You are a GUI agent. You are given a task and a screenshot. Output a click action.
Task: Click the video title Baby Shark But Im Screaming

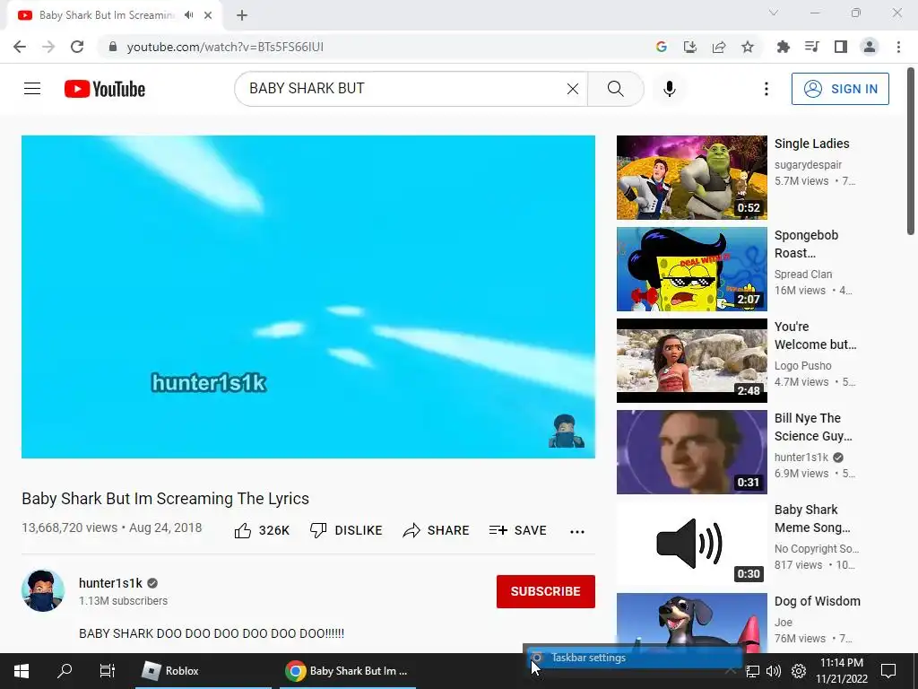coord(165,499)
